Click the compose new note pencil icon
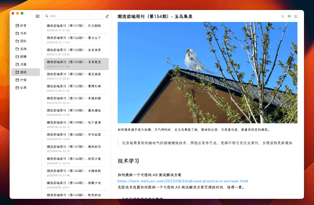314x205 pixels. tap(107, 16)
